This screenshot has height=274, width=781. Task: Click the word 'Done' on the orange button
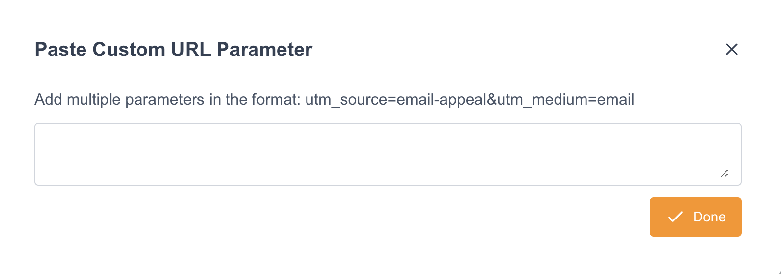point(709,217)
